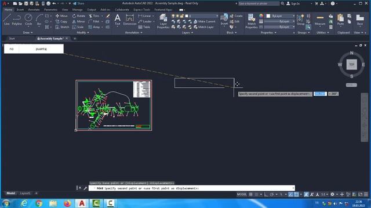Select the Dimension tool
This screenshot has width=371, height=208.
pyautogui.click(x=130, y=19)
